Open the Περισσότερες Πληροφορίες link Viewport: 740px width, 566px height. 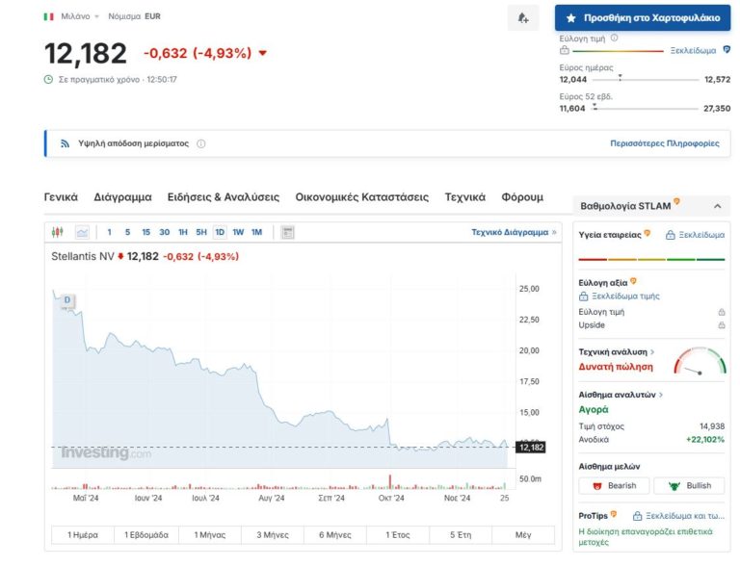(x=664, y=143)
